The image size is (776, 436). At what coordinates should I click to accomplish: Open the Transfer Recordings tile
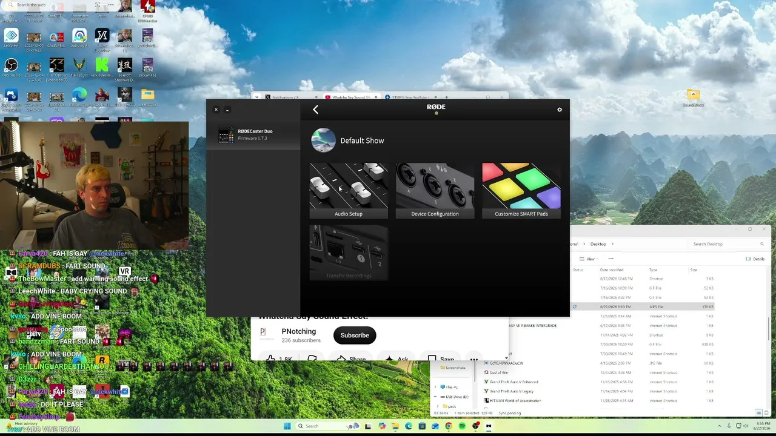(x=349, y=253)
